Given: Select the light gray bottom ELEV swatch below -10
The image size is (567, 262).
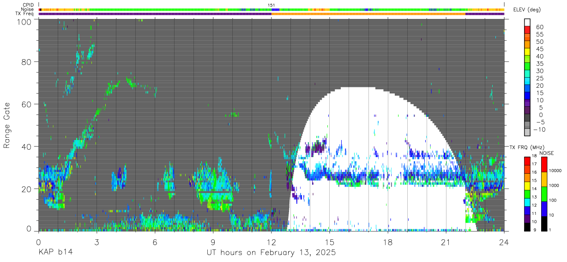Looking at the screenshot, I should [x=527, y=133].
